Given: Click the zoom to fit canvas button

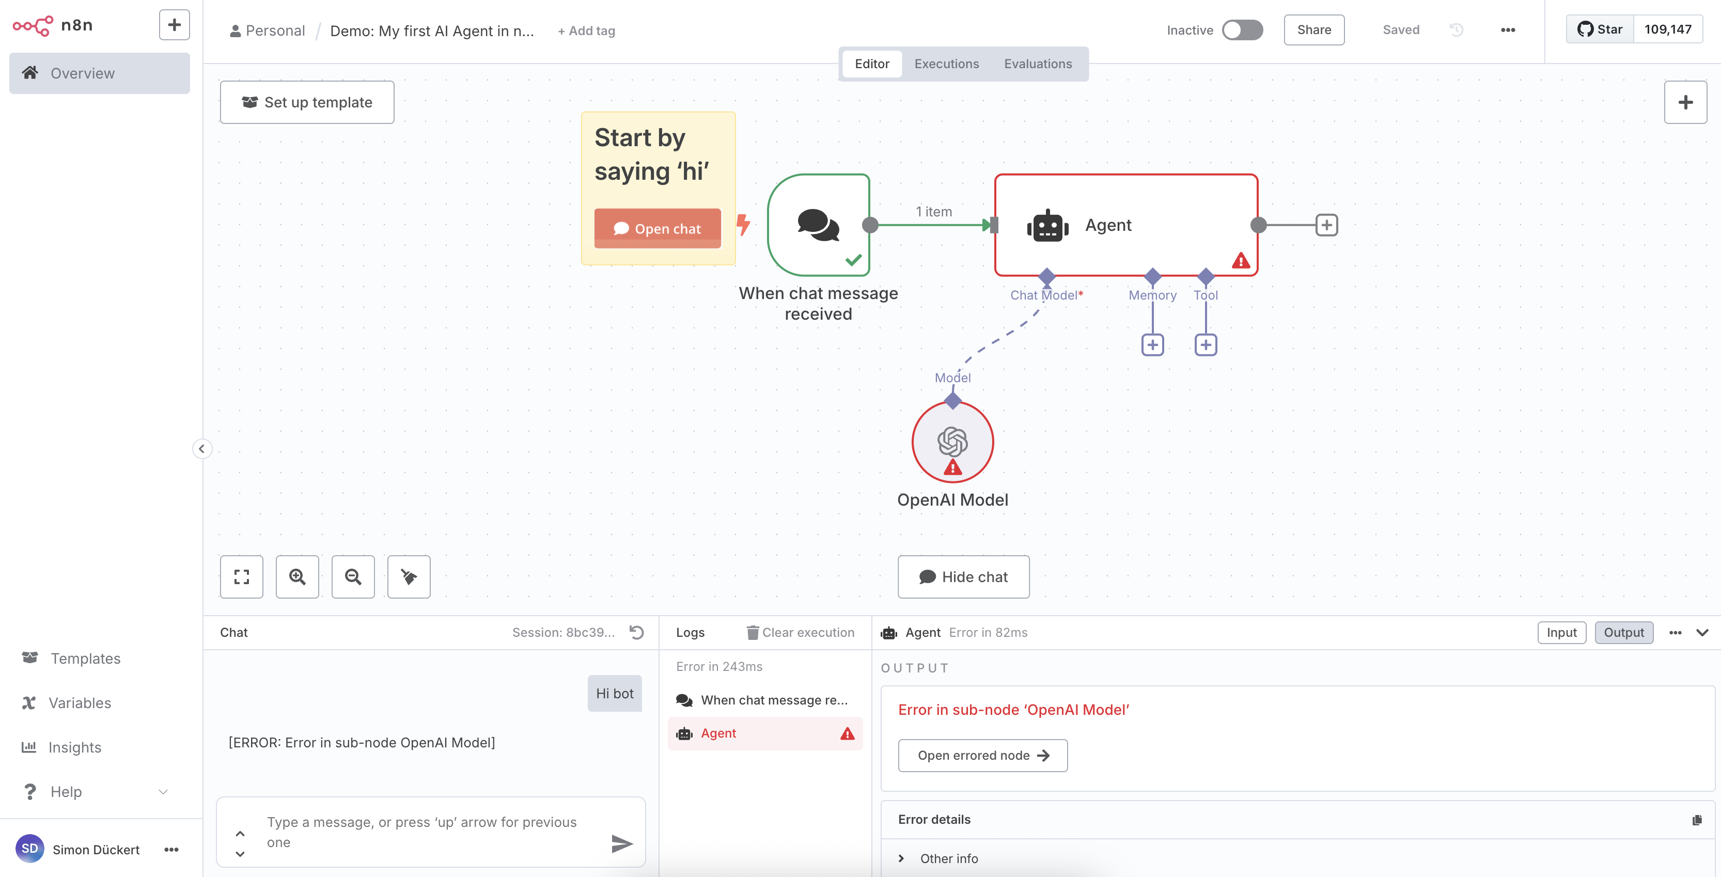Looking at the screenshot, I should 242,576.
